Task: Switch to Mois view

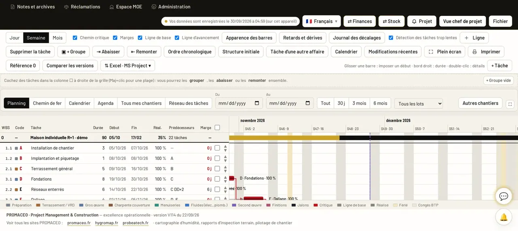Action: [x=58, y=38]
